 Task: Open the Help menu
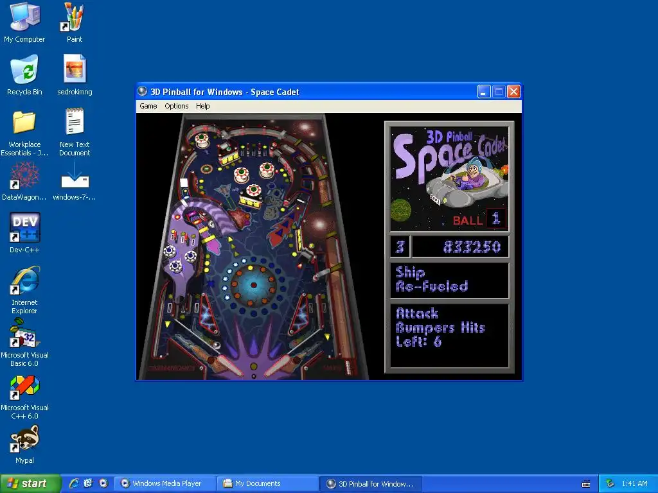202,106
